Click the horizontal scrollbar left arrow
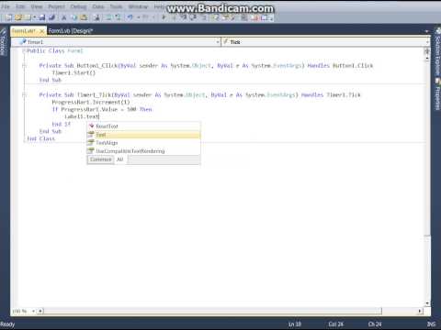This screenshot has height=330, width=441. [x=40, y=311]
